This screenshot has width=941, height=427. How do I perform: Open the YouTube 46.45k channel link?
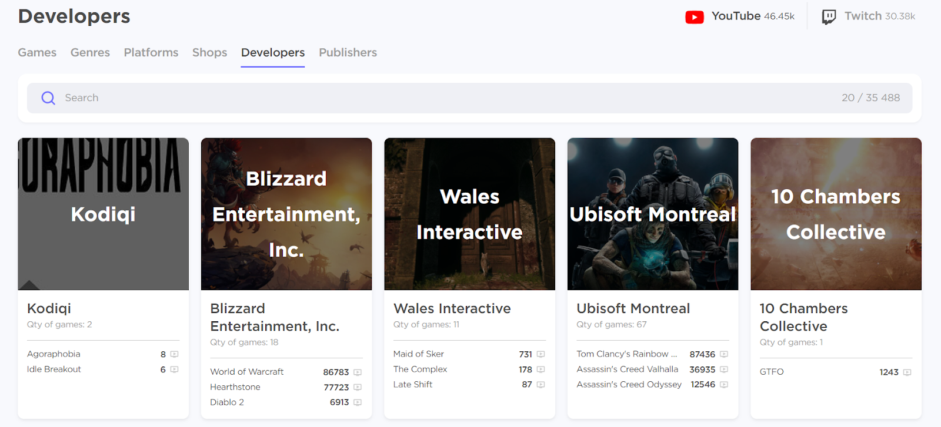(x=740, y=16)
